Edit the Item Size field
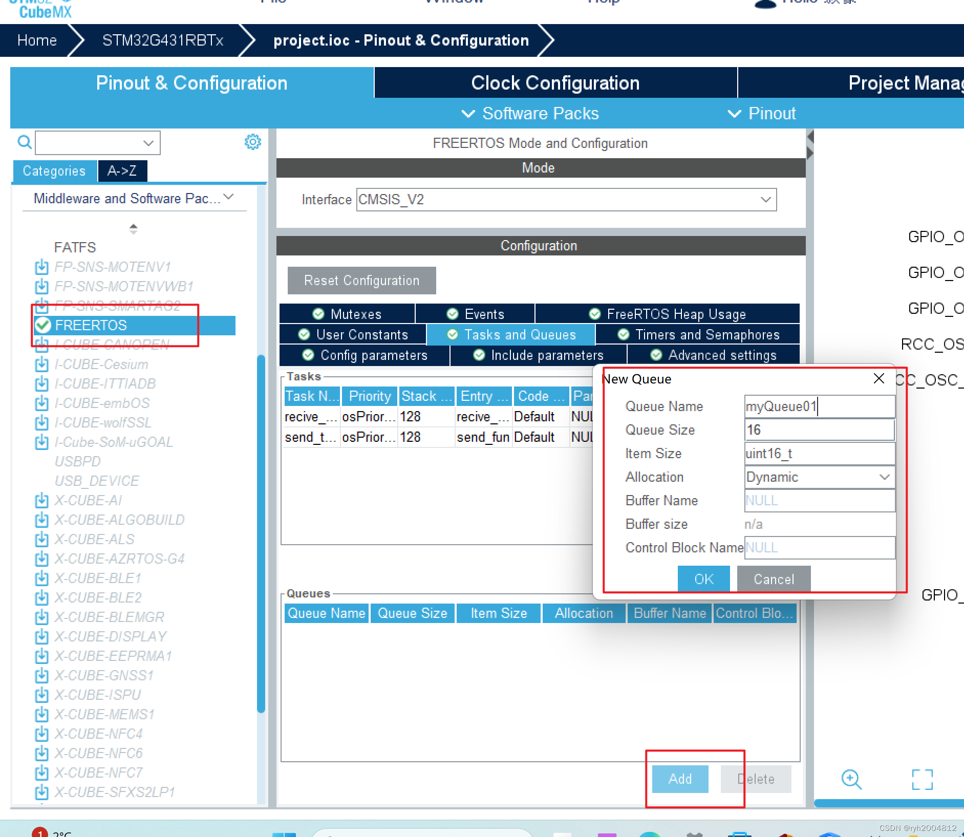 point(820,454)
